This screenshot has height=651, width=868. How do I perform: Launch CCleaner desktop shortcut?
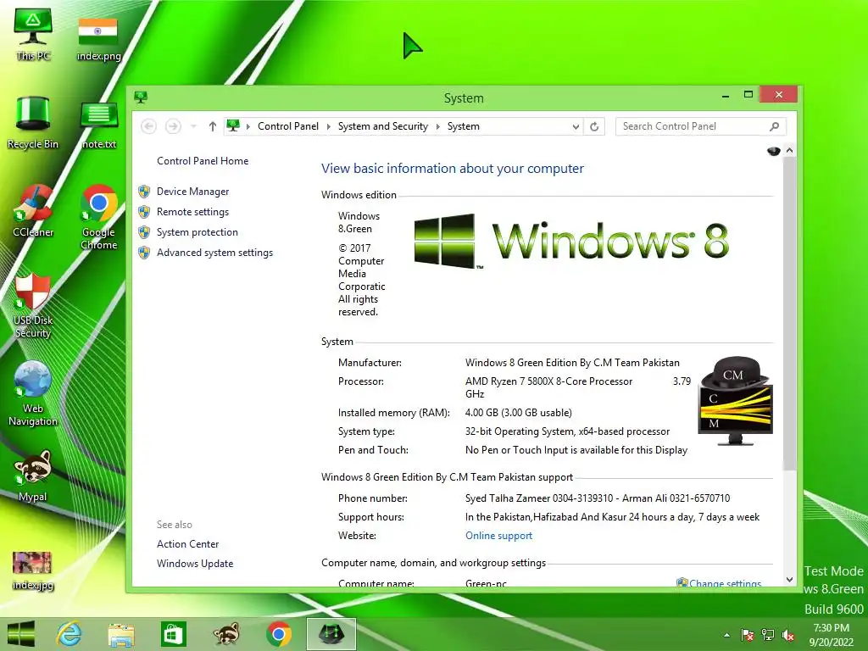33,211
